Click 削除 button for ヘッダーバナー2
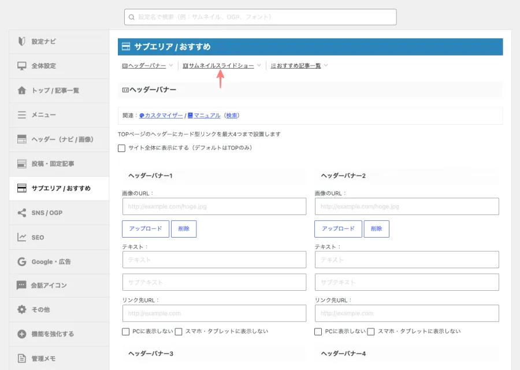The width and height of the screenshot is (520, 370). coord(376,229)
